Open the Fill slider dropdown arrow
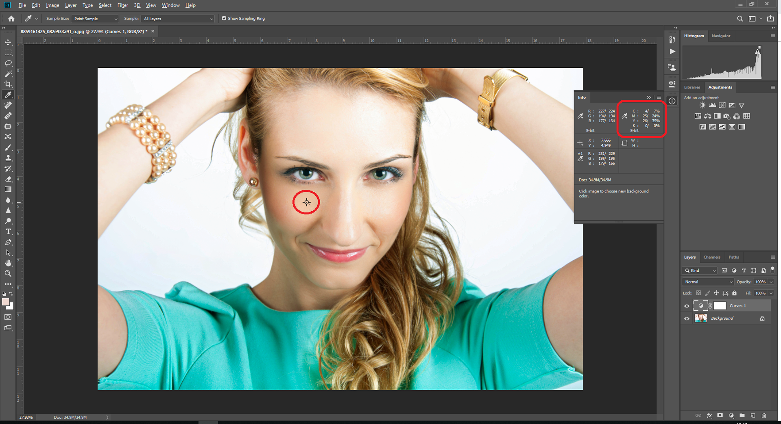The height and width of the screenshot is (424, 781). (771, 293)
